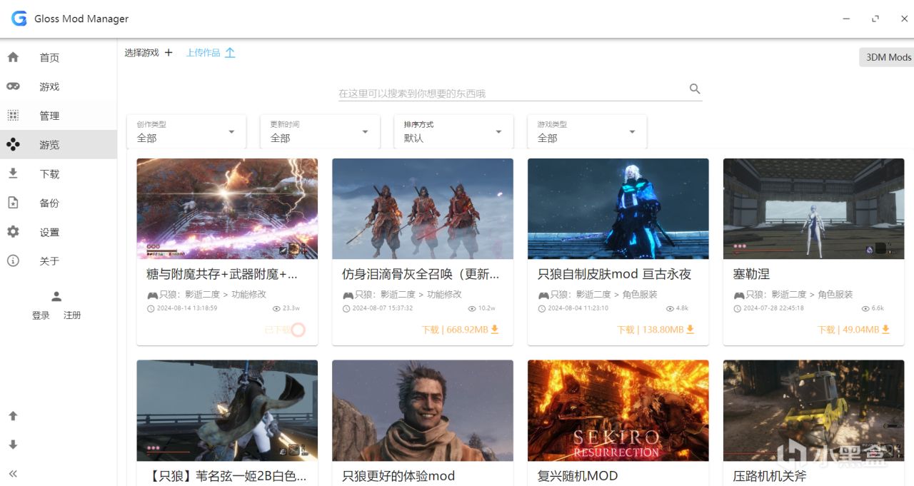Viewport: 914px width, 486px height.
Task: Click the upload arrow icon beside 上传作品
Action: [230, 52]
